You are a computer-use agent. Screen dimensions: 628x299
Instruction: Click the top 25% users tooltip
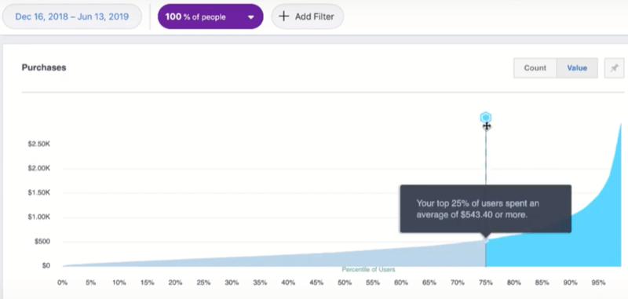click(x=485, y=209)
